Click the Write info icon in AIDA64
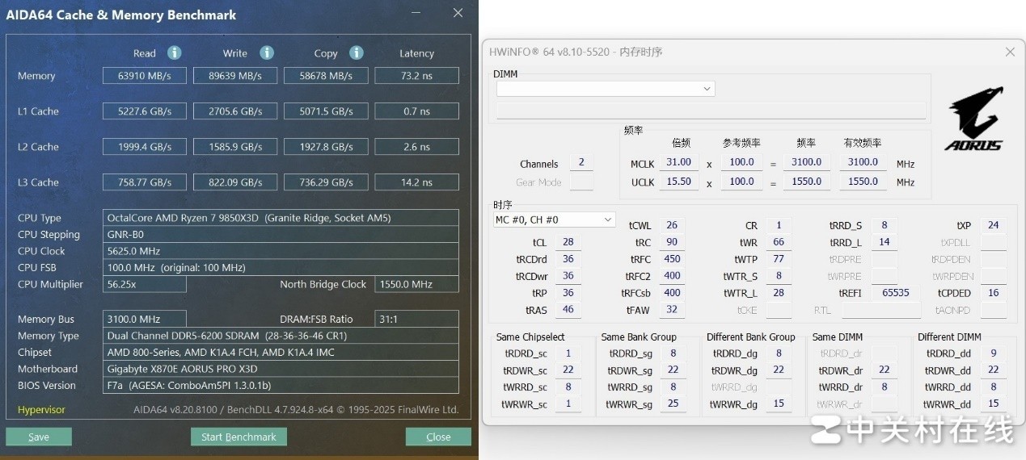Screen dimensions: 1026x460 click(x=267, y=52)
